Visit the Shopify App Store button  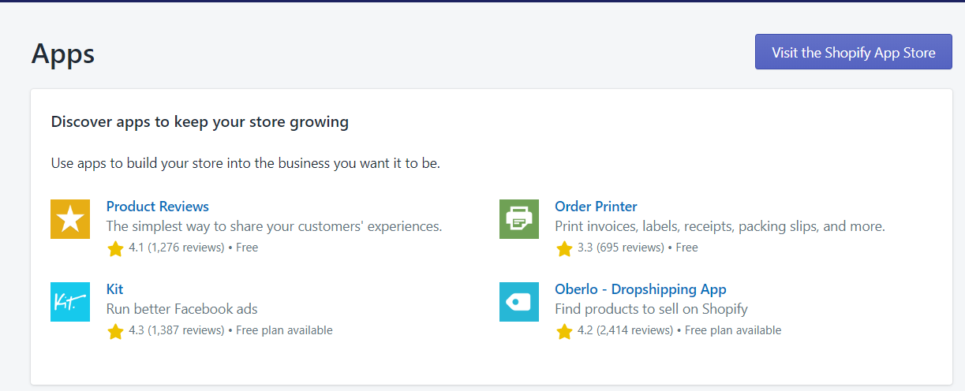854,52
